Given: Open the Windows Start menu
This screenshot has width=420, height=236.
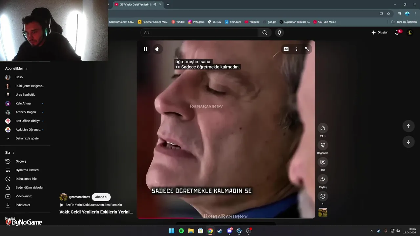Looking at the screenshot, I should [x=172, y=231].
